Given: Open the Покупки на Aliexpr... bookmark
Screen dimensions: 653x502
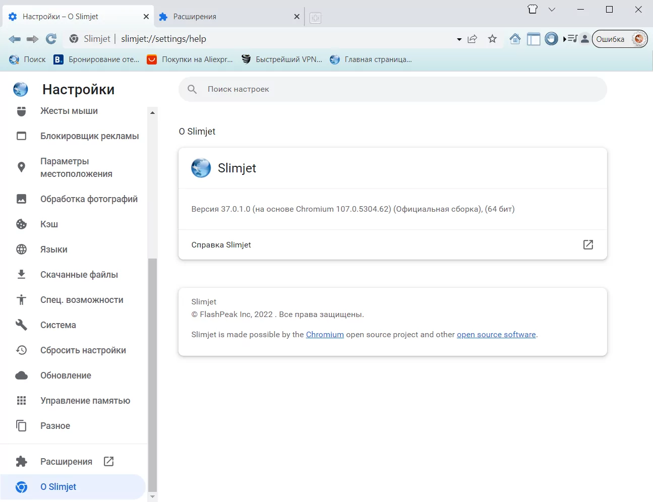Looking at the screenshot, I should coord(190,59).
